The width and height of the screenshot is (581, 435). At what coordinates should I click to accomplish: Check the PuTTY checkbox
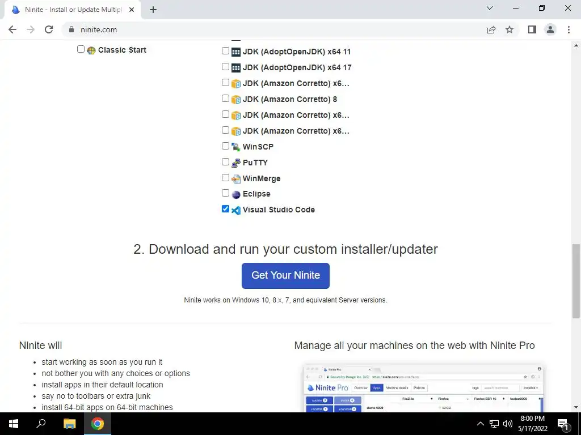[225, 161]
